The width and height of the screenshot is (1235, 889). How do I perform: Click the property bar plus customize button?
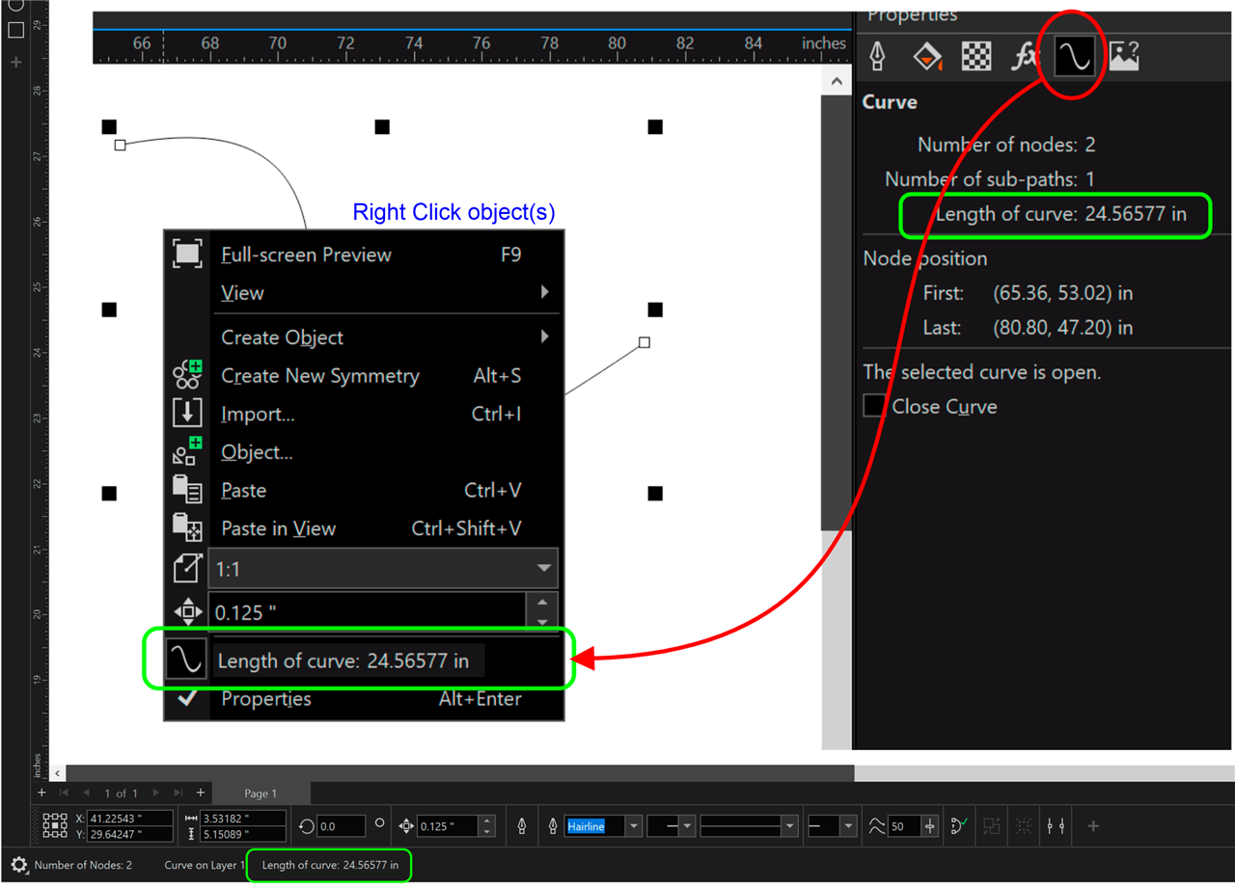click(1093, 825)
